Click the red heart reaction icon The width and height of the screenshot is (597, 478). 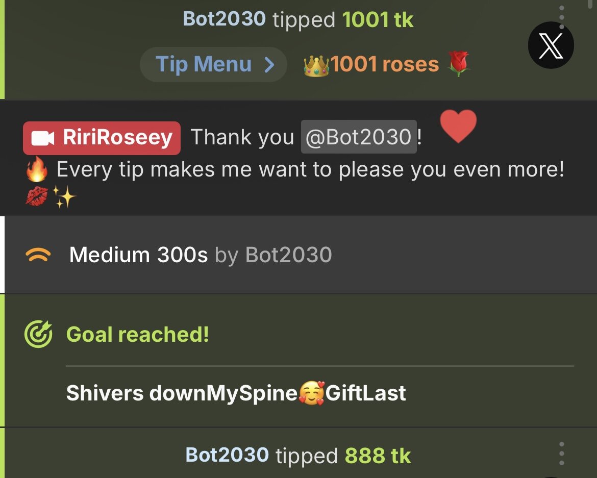tap(458, 126)
